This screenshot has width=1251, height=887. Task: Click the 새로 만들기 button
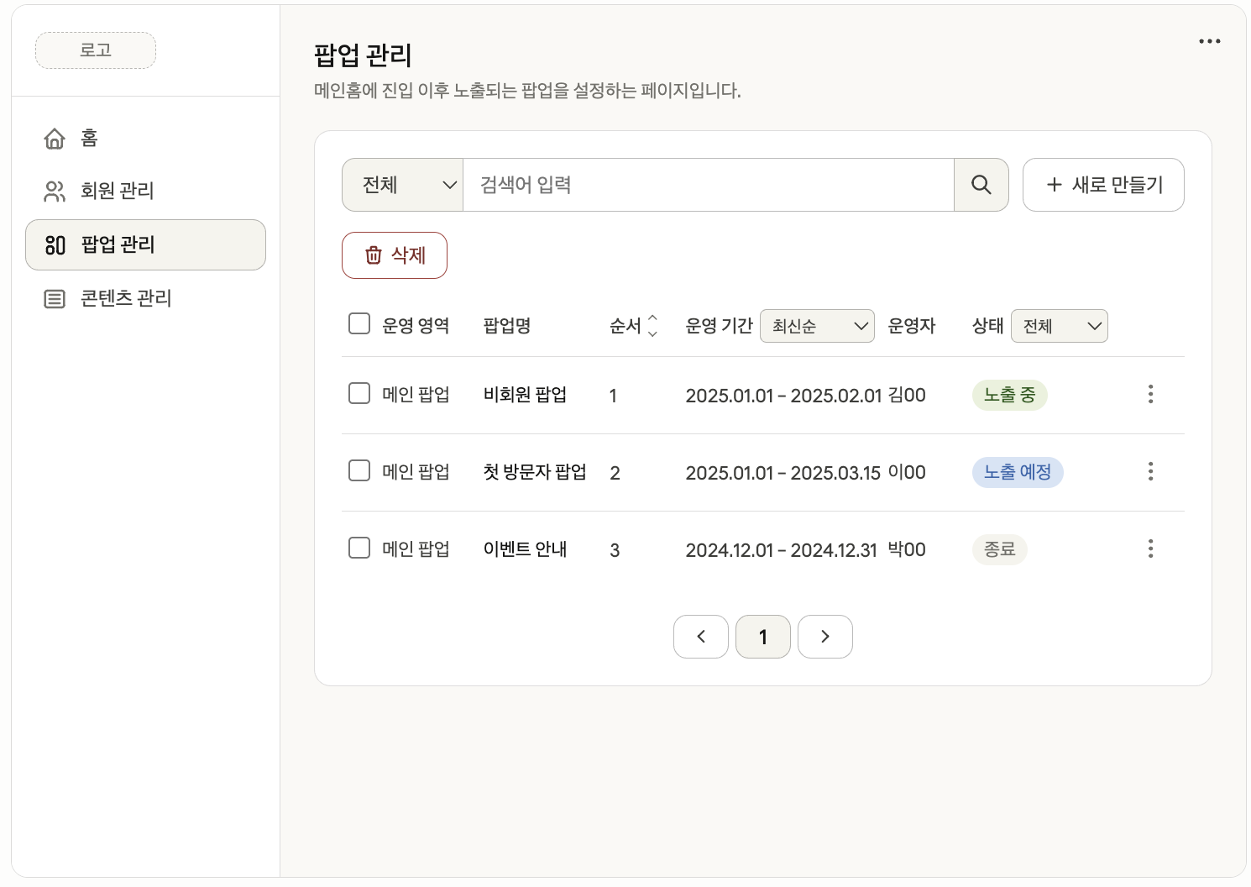tap(1103, 185)
